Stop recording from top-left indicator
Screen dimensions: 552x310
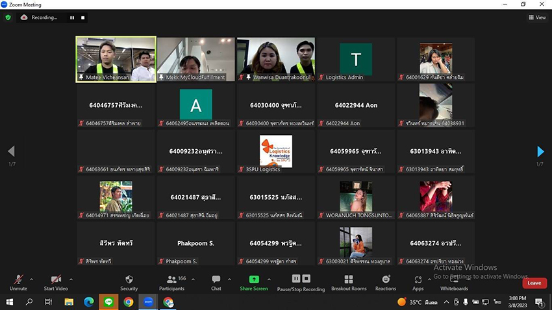tap(82, 18)
